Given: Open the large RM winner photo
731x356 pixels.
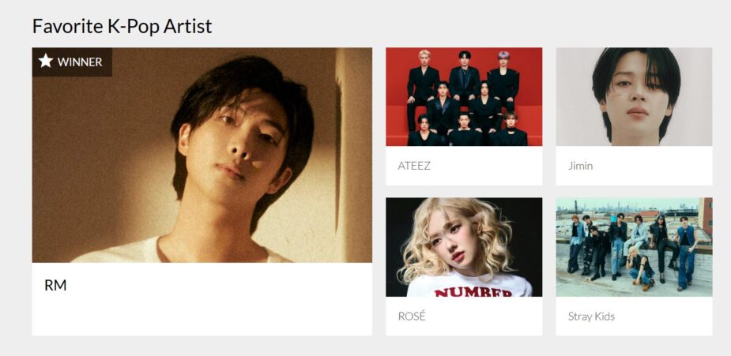Looking at the screenshot, I should (202, 155).
